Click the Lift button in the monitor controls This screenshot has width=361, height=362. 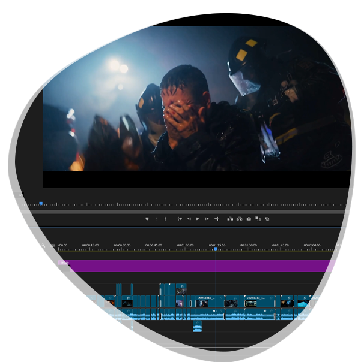tap(230, 219)
